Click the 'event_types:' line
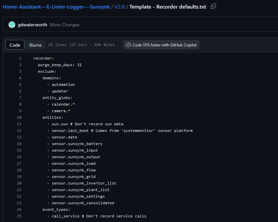This screenshot has height=222, width=278. 56,210
